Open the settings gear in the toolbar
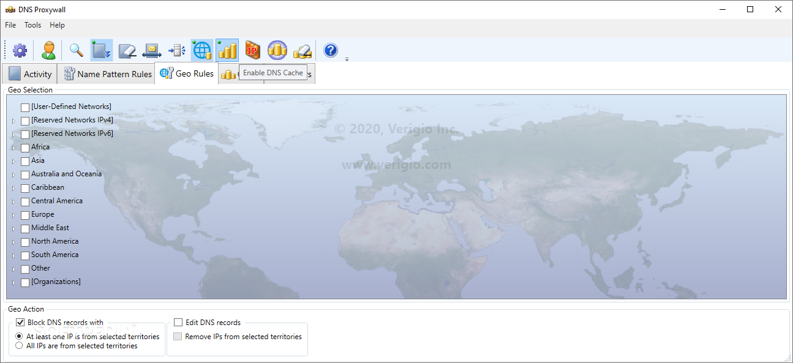The height and width of the screenshot is (363, 793). pos(20,50)
